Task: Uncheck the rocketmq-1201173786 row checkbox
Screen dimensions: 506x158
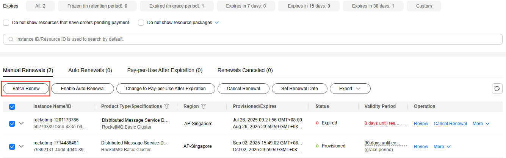Action: 12,123
